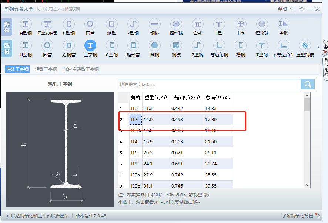Choose the 方钢管 icon
The image size is (328, 223).
[69, 45]
